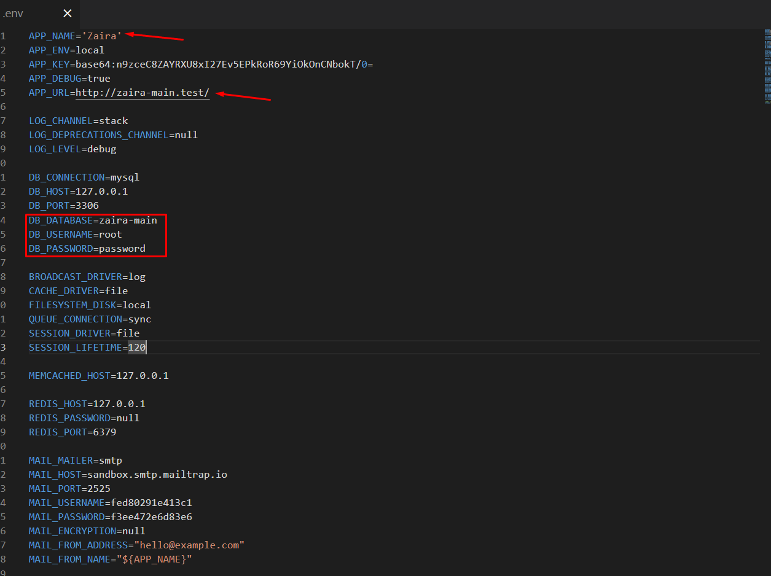Screen dimensions: 771x576
Task: Click the DB_CONNECTION=mysql line
Action: [84, 177]
